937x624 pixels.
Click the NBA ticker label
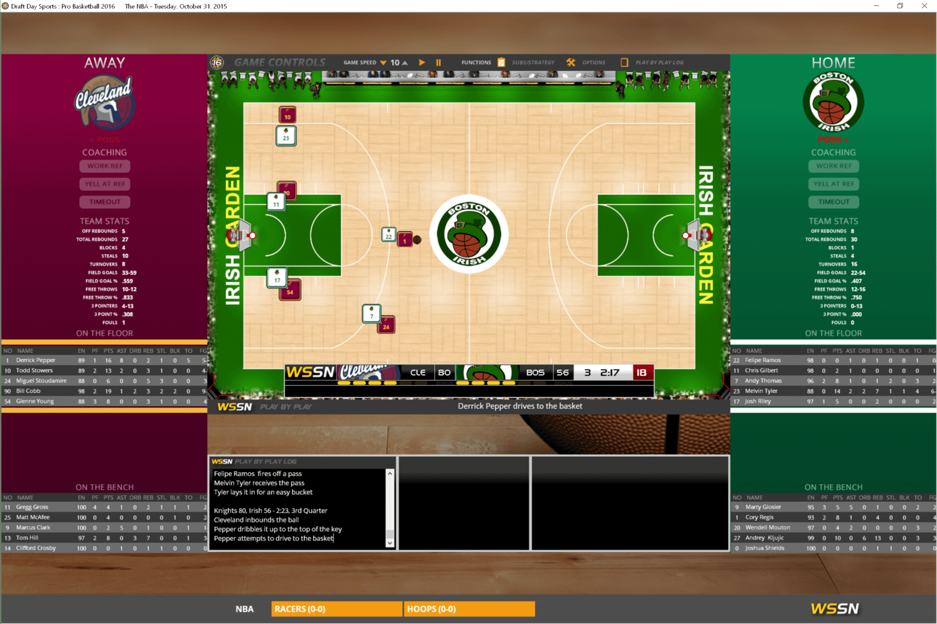245,609
